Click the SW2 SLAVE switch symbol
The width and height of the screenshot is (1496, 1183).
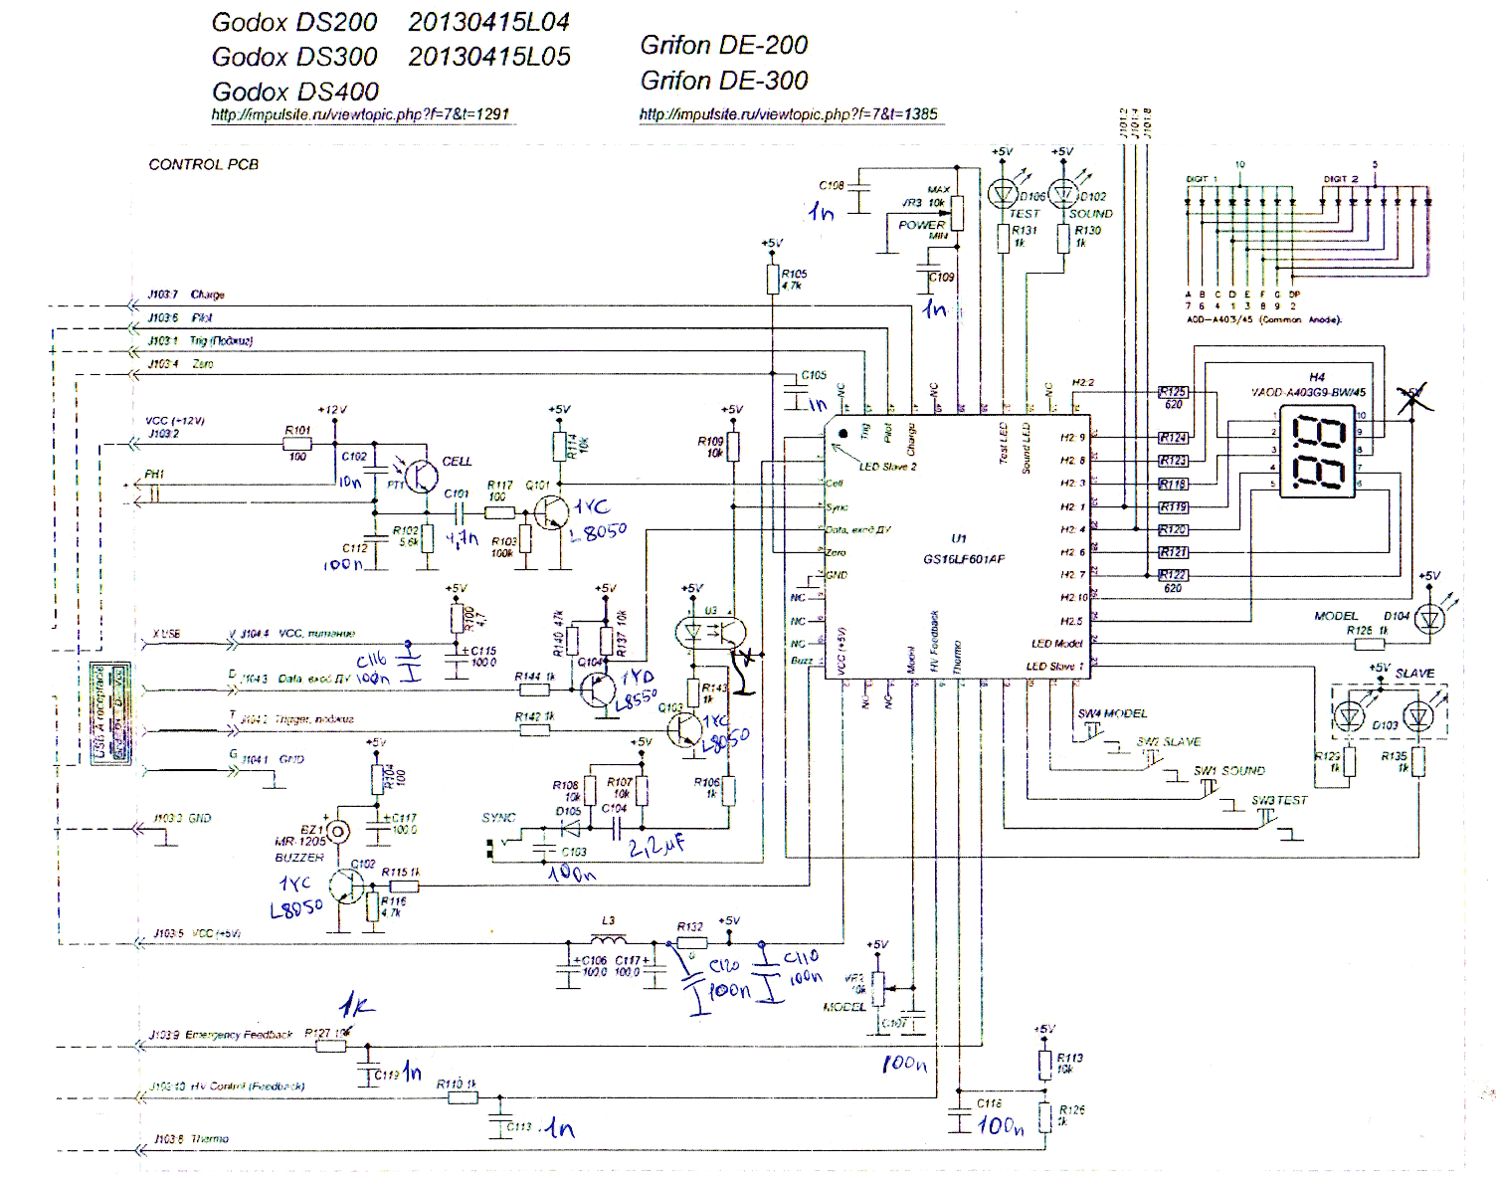(1152, 759)
